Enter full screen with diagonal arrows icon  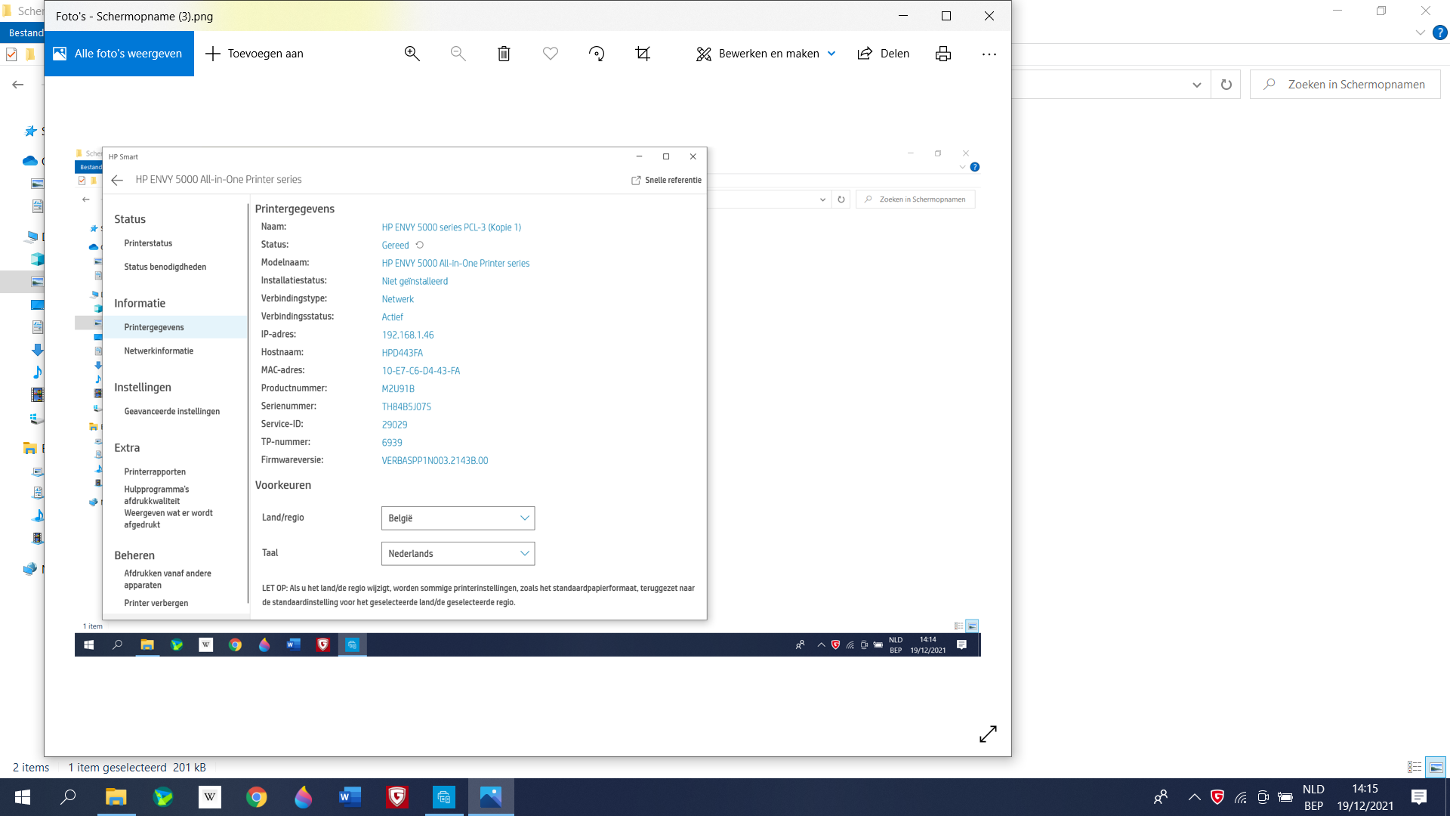(988, 734)
